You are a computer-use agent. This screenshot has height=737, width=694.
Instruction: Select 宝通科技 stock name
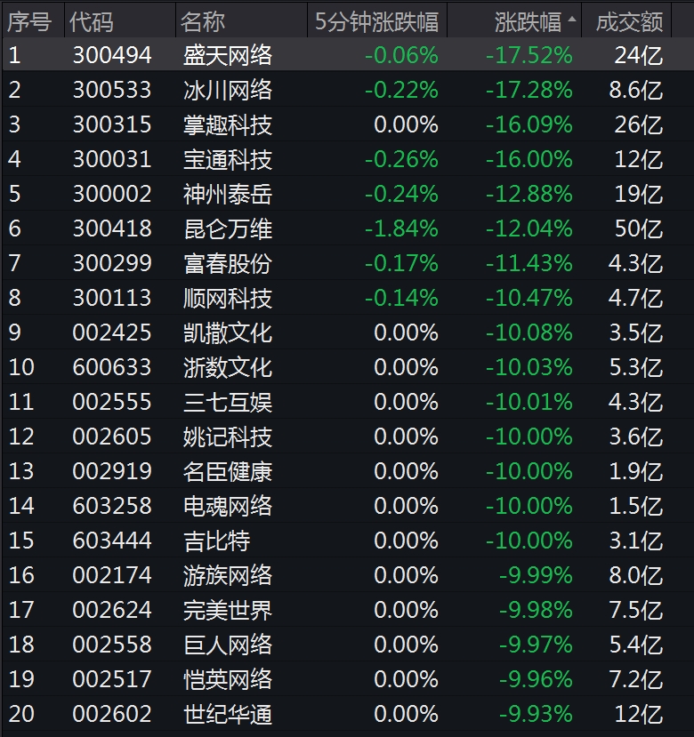[x=228, y=159]
